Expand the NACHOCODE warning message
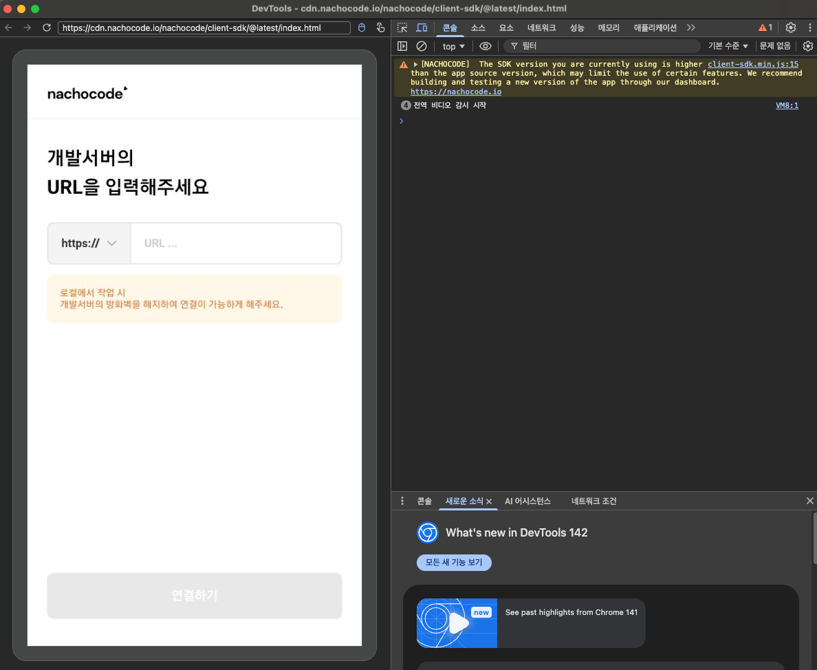 (415, 64)
